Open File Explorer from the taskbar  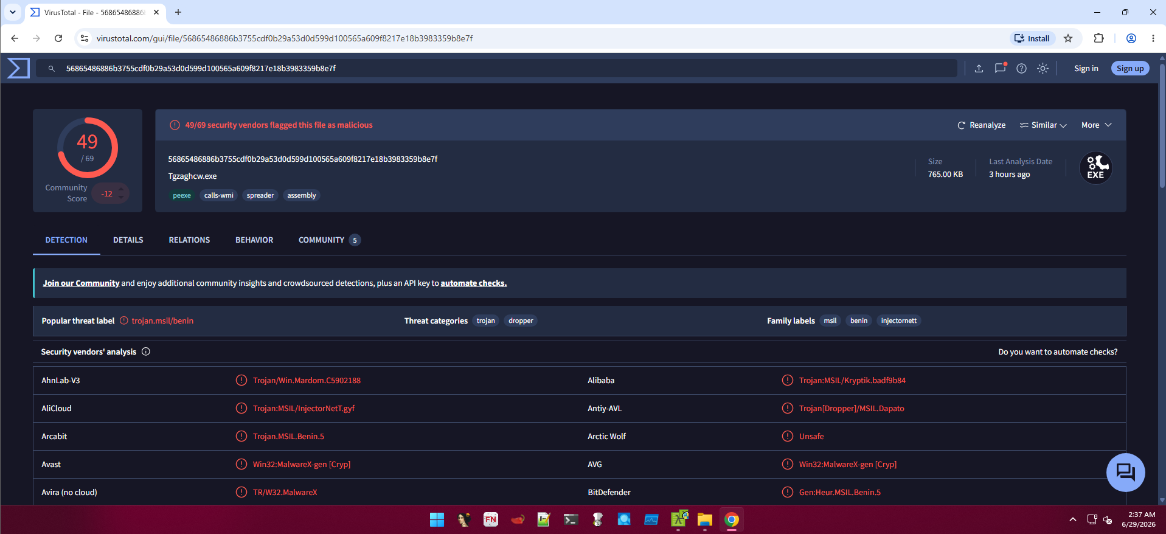(705, 519)
